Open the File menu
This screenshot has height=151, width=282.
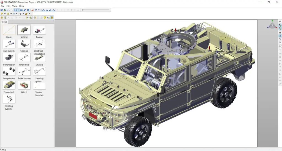pos(2,6)
